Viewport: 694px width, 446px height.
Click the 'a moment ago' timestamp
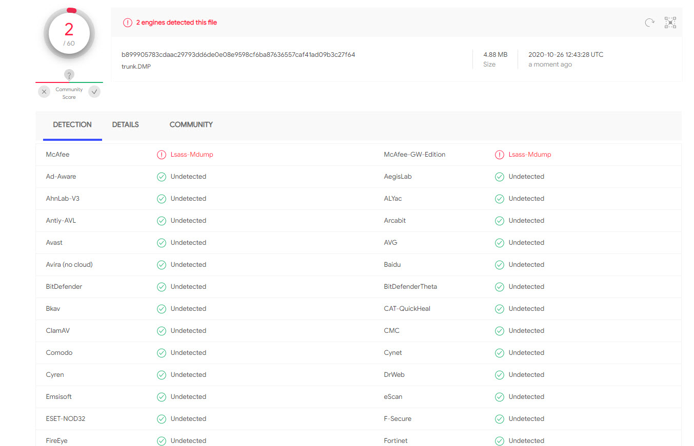coord(550,65)
